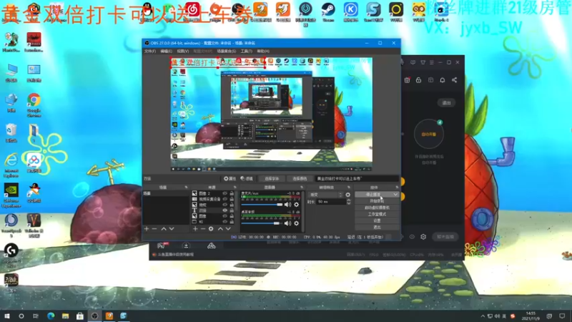Toggle visibility of the selected text source
This screenshot has height=322, width=572.
coord(225,210)
